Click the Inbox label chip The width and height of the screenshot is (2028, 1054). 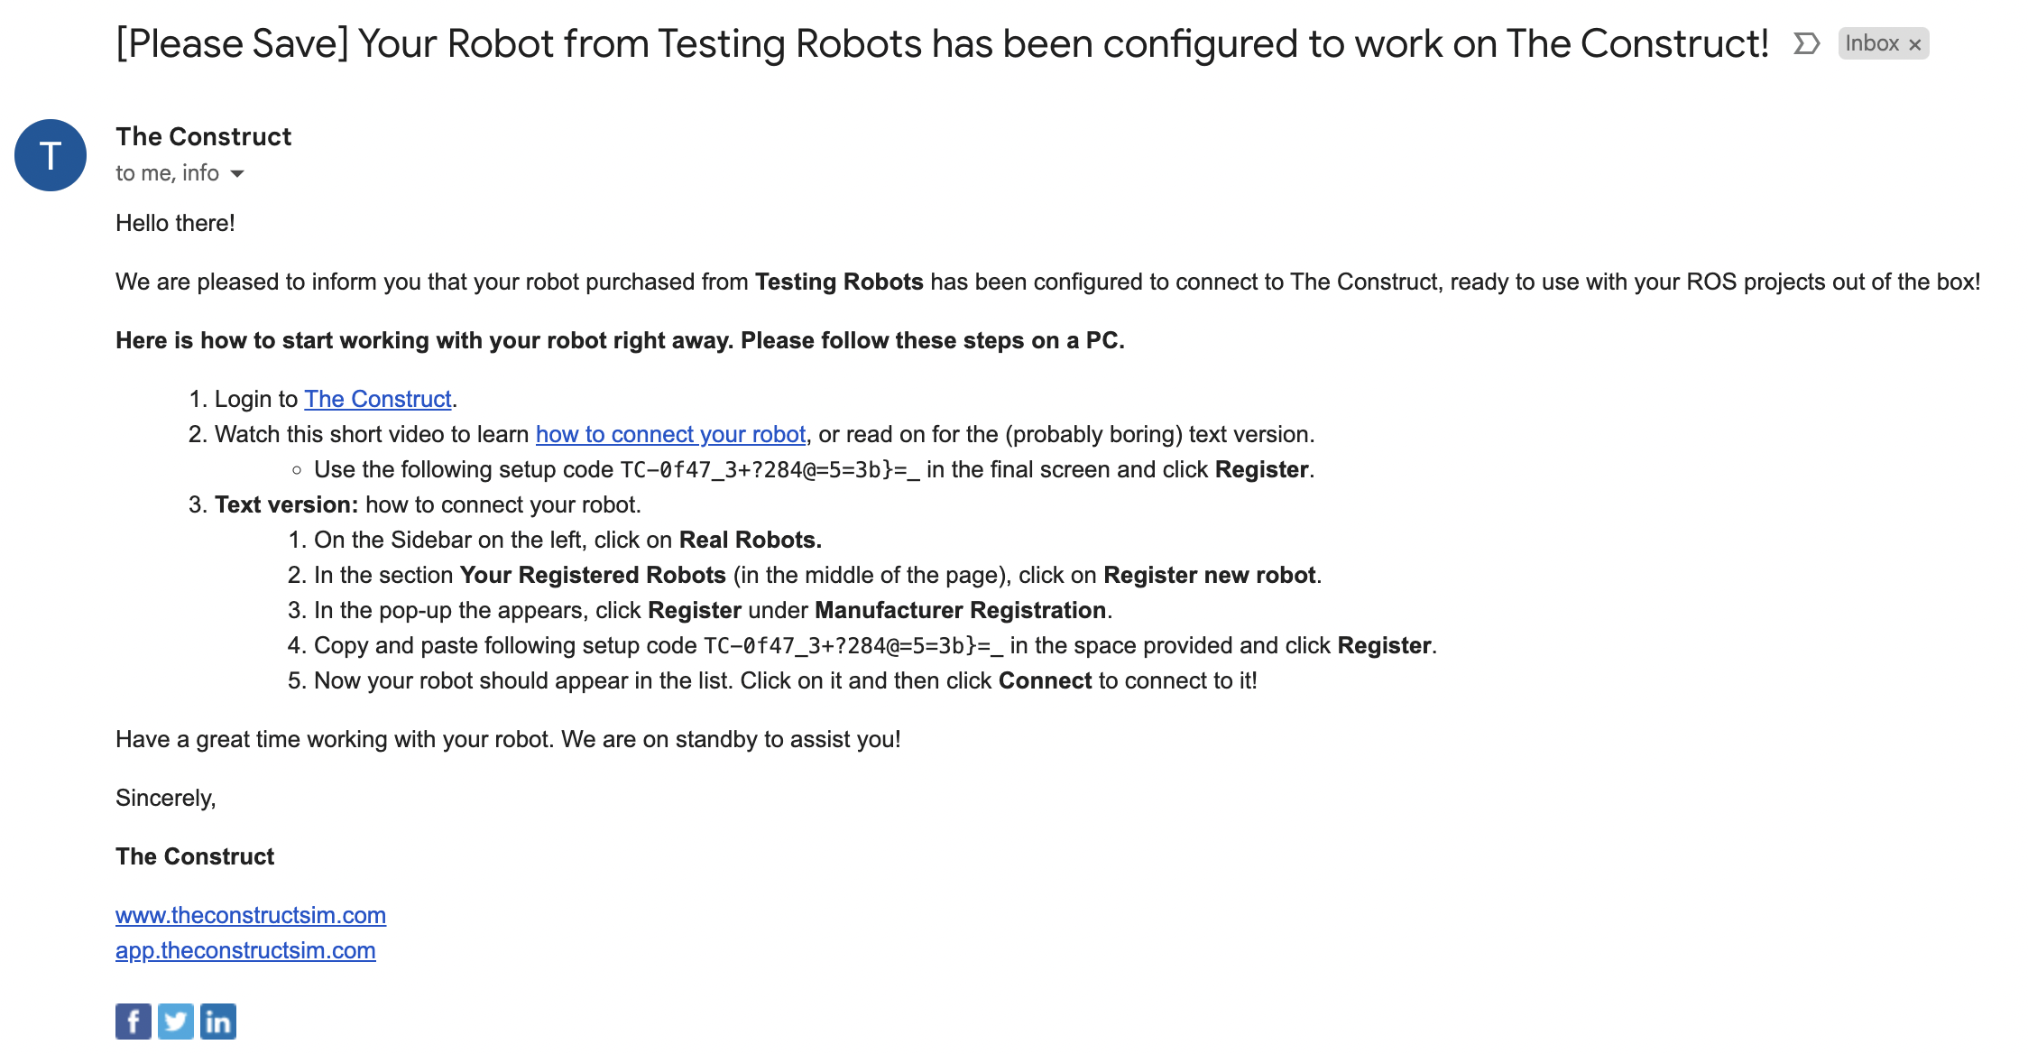[x=1872, y=43]
